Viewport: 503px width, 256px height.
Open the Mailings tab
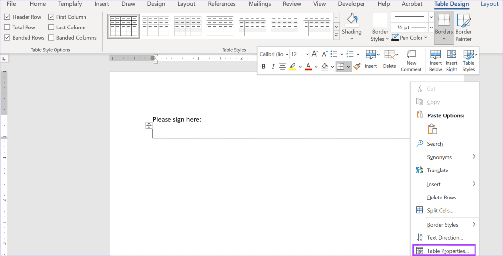coord(259,4)
